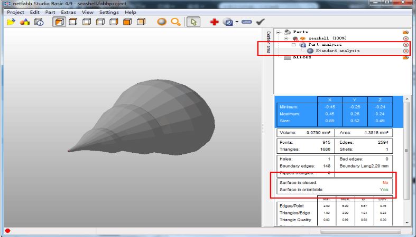
Task: Click the measuring ruler icon
Action: click(x=246, y=22)
